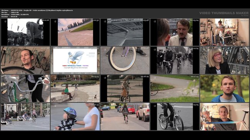Open the plaza frame of the woman seated in a green top
This screenshot has height=140, width=250.
[75, 89]
